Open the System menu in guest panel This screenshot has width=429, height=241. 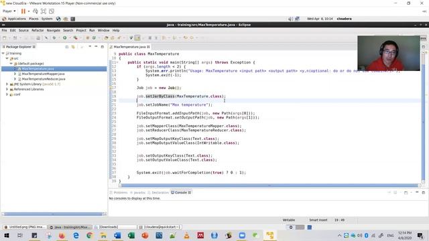[47, 19]
